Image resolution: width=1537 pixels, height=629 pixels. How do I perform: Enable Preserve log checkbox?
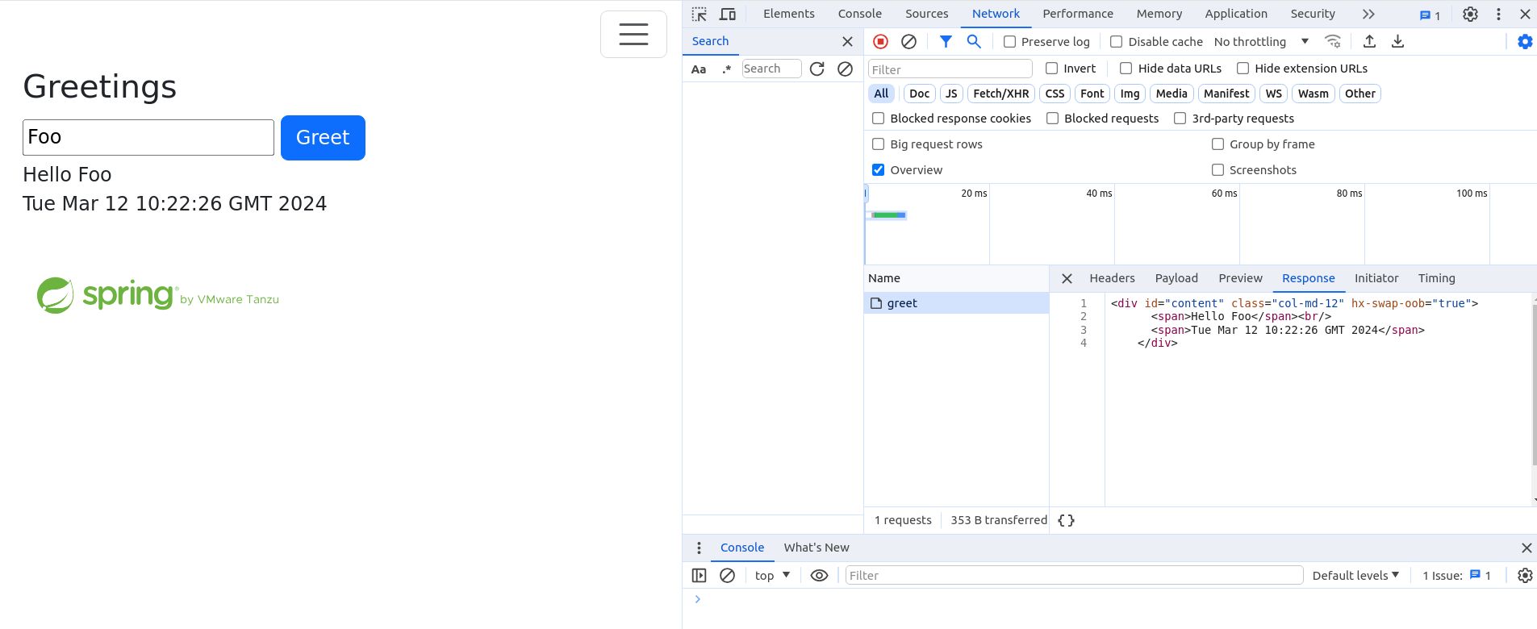click(1009, 42)
